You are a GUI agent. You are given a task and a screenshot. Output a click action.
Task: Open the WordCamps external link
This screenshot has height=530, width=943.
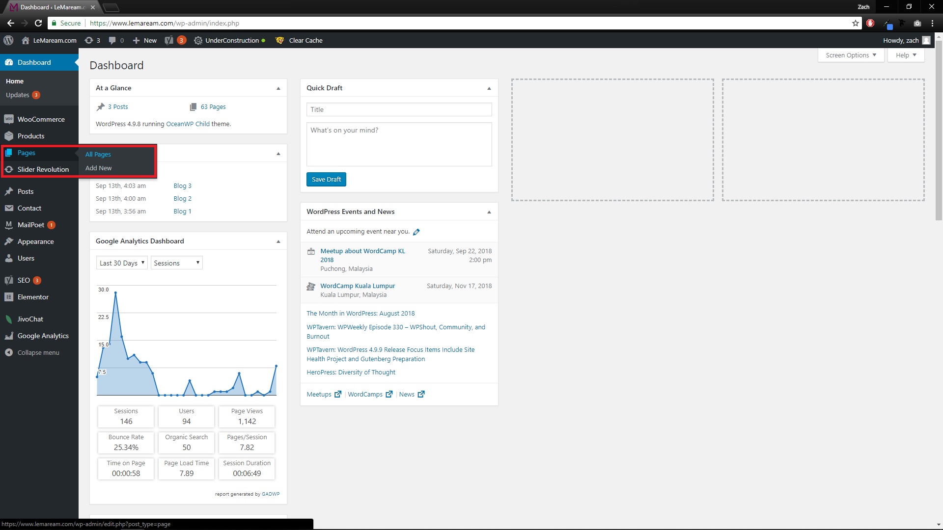(x=370, y=394)
